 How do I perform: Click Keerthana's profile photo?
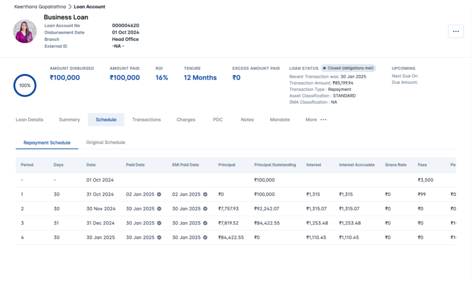click(x=24, y=31)
